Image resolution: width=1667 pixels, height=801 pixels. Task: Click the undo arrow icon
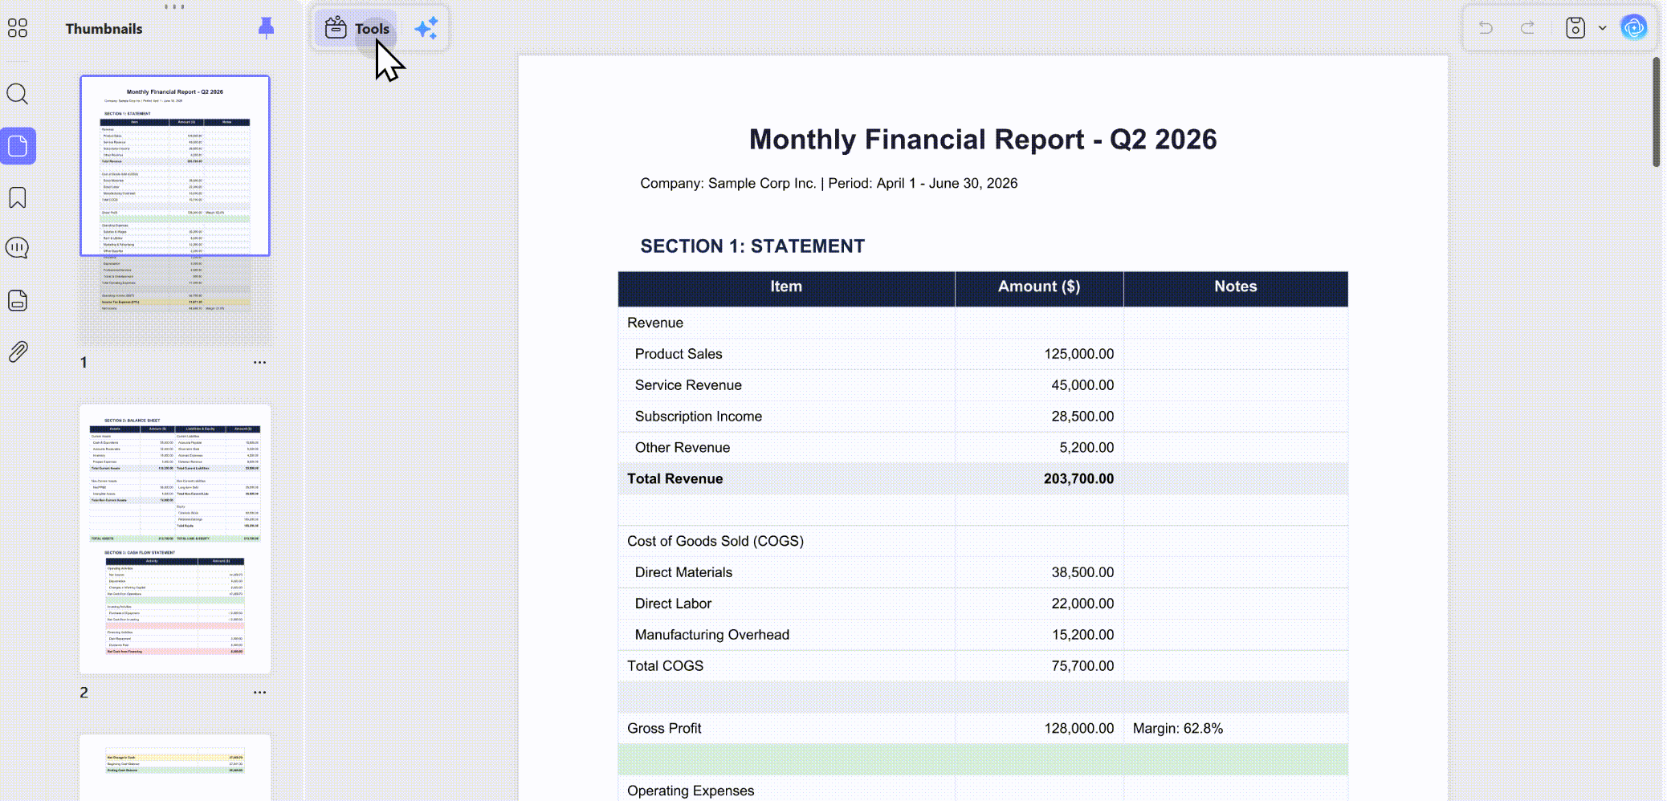[x=1486, y=28]
